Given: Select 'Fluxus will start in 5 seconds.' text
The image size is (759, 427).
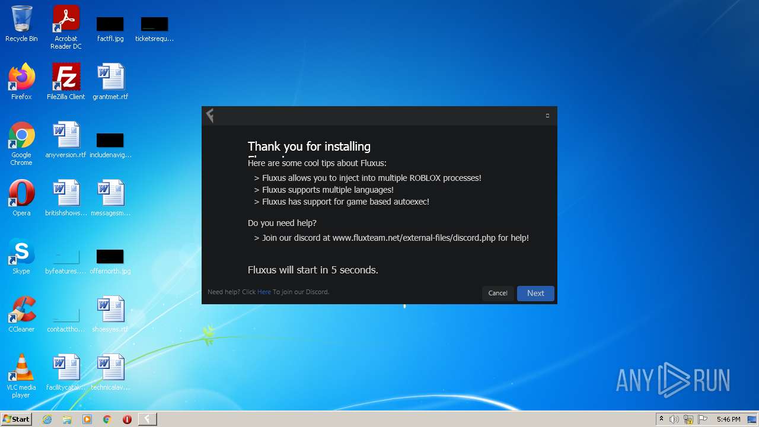Looking at the screenshot, I should click(312, 270).
